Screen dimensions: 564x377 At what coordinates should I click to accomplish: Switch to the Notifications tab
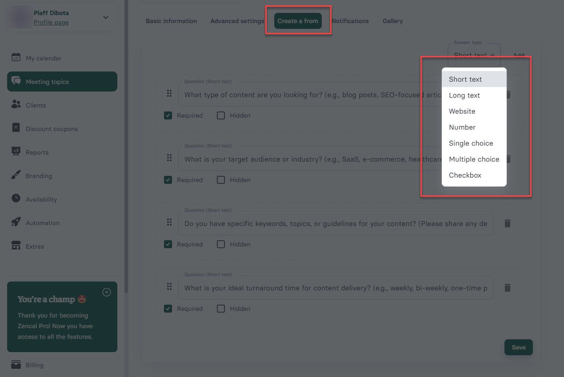(x=350, y=21)
